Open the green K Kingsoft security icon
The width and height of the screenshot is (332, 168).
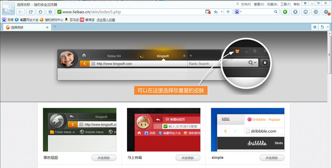[x=285, y=12]
